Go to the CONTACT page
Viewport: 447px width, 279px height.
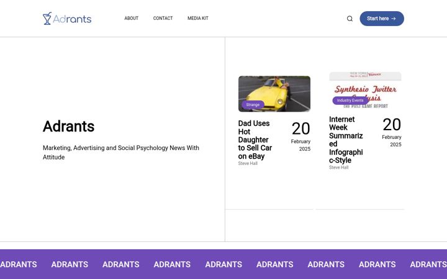click(x=163, y=18)
